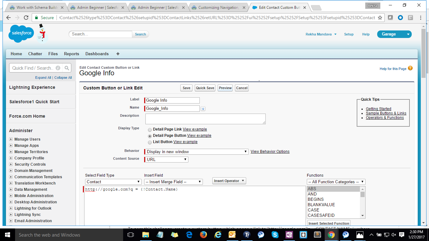The height and width of the screenshot is (241, 429).
Task: Launch Microsoft Edge from the taskbar
Action: (x=189, y=235)
